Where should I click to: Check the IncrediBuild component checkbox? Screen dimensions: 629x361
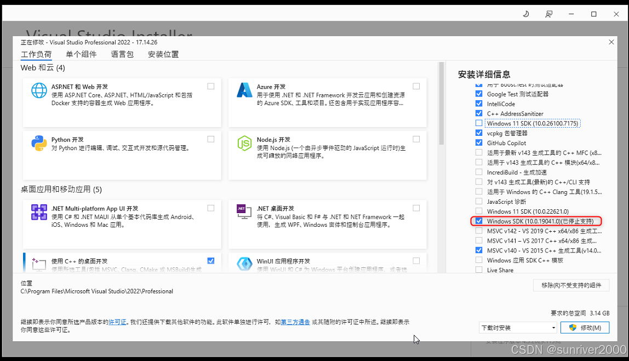tap(479, 172)
